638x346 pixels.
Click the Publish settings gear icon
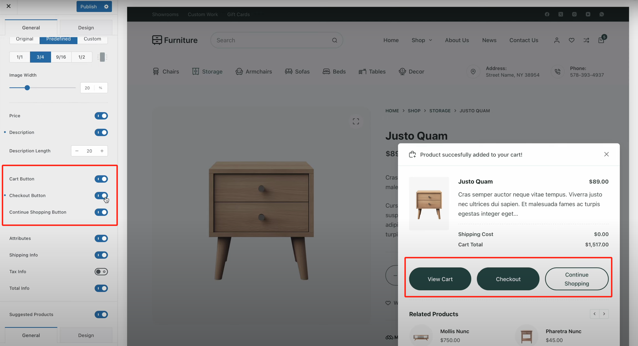pyautogui.click(x=106, y=6)
